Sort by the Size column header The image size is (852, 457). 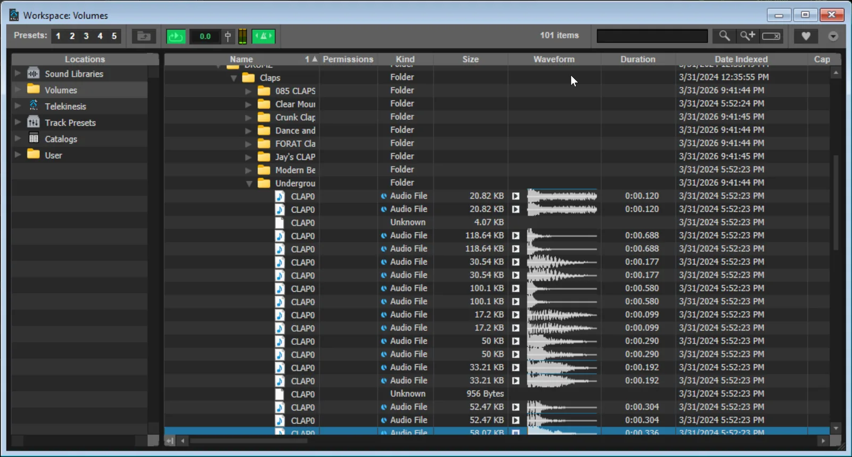pyautogui.click(x=471, y=59)
